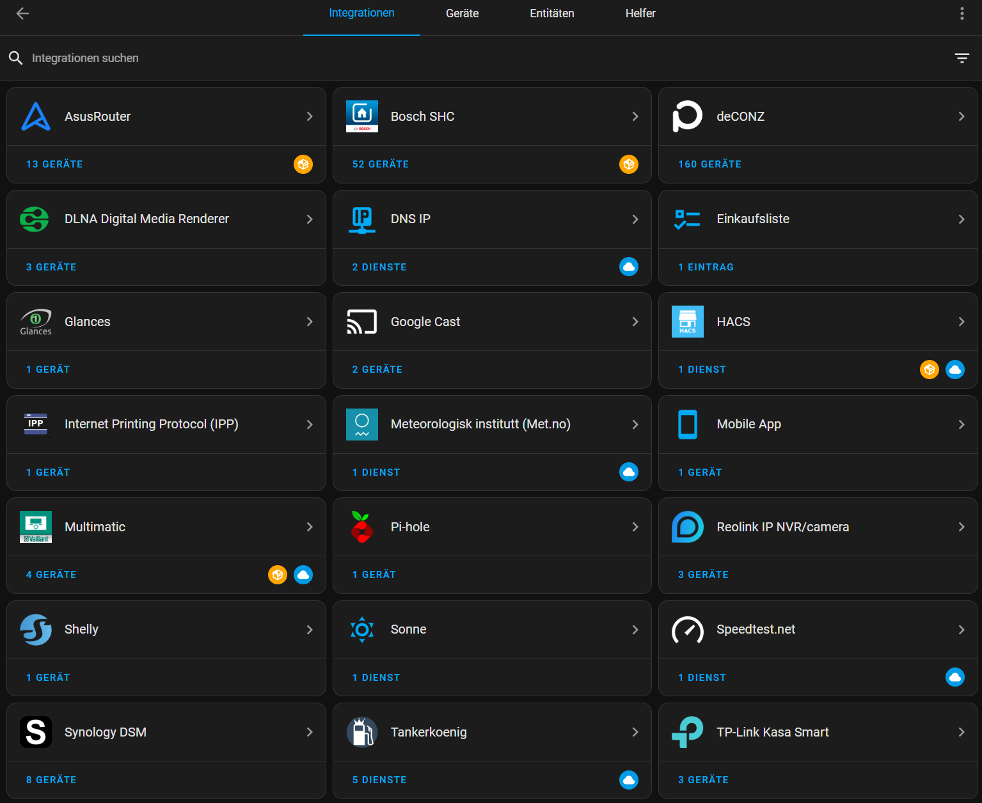Open Shelly details chevron
The image size is (982, 803).
(x=310, y=630)
